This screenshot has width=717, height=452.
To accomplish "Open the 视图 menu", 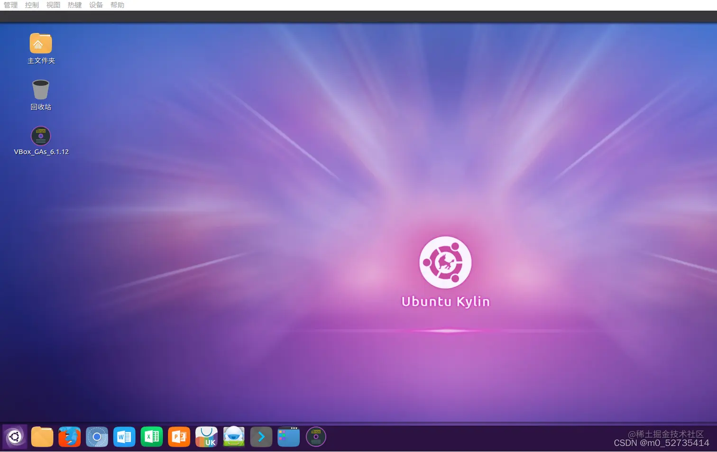I will tap(53, 5).
